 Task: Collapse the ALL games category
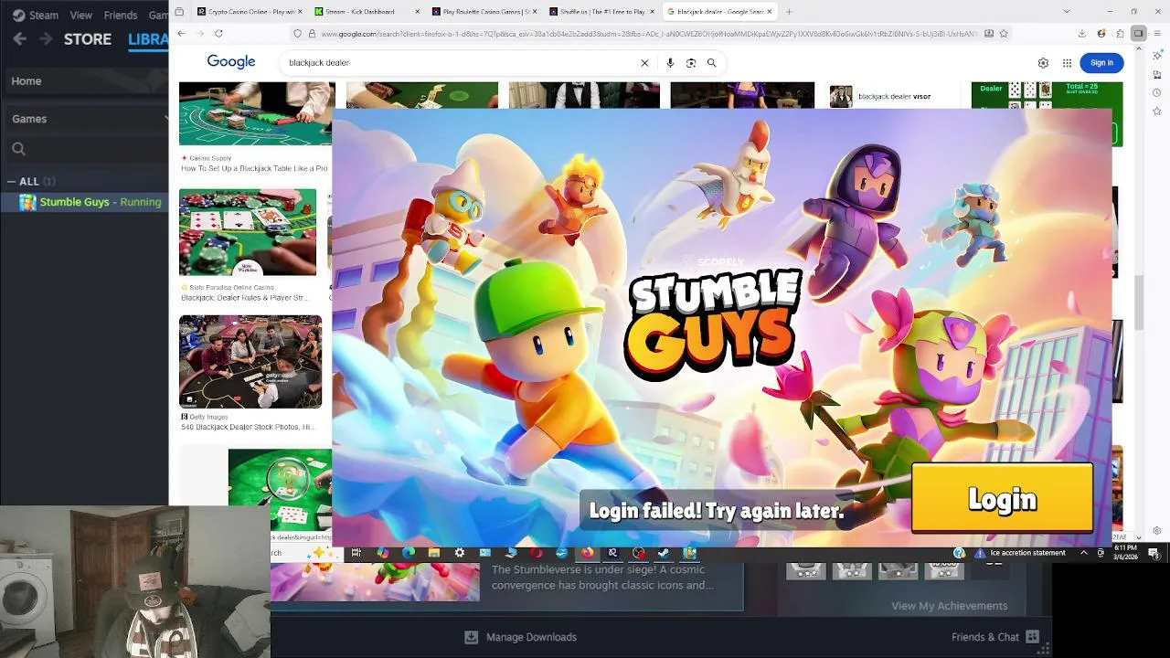(11, 181)
